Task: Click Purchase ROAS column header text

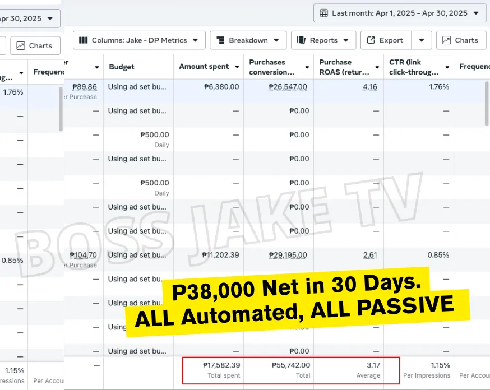Action: (x=344, y=67)
